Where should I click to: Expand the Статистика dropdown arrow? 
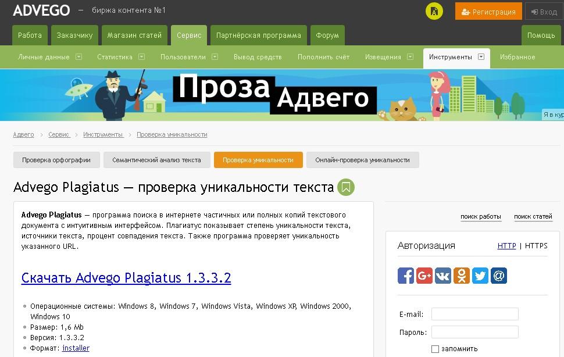(x=142, y=57)
